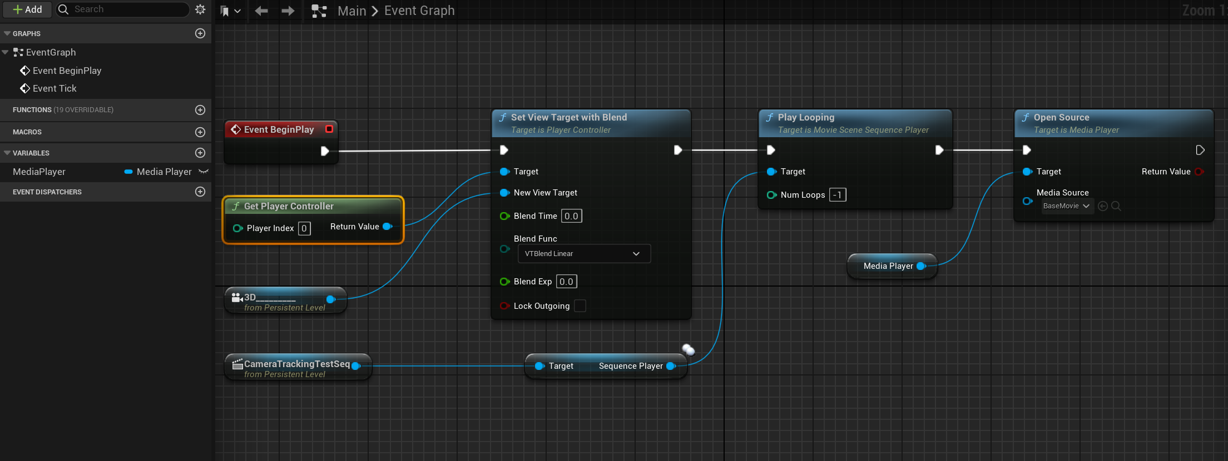The width and height of the screenshot is (1228, 461).
Task: Click the Main breadcrumb
Action: point(352,11)
